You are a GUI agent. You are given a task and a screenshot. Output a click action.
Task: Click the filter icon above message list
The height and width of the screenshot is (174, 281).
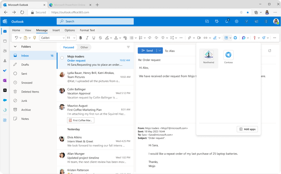coord(128,47)
